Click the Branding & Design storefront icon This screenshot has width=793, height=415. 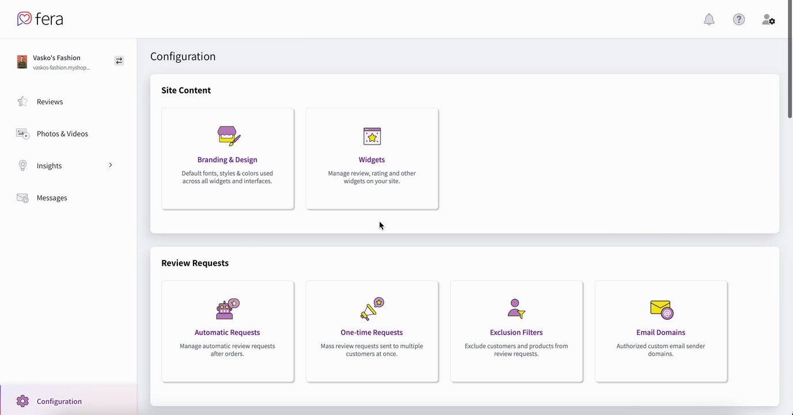[x=228, y=136]
